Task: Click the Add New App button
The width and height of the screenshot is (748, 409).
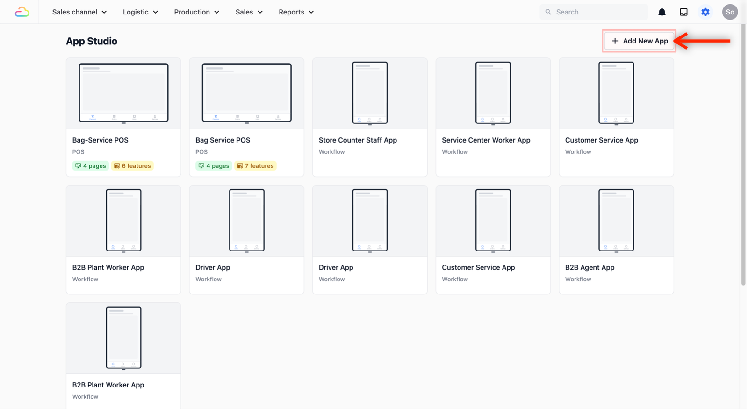Action: pyautogui.click(x=639, y=41)
